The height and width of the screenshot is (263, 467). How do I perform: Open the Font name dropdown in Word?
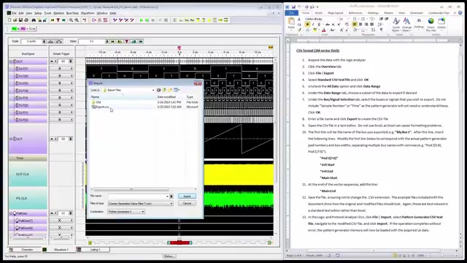(337, 19)
